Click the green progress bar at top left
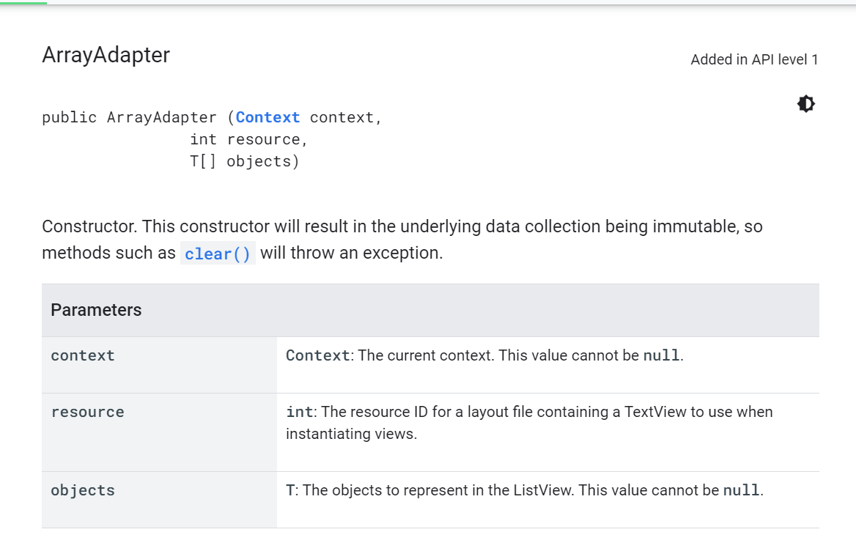This screenshot has width=856, height=554. [x=22, y=4]
